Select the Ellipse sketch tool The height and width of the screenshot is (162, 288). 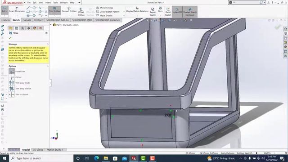(x=40, y=12)
